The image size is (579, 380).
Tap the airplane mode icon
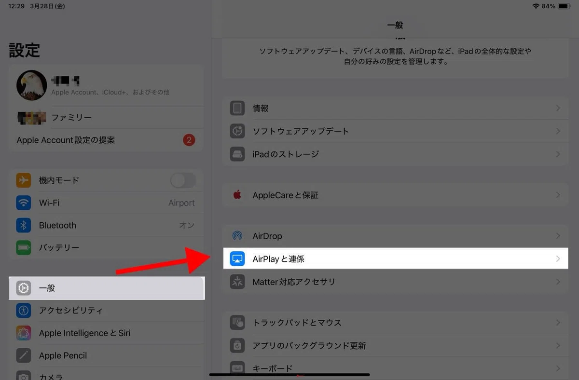click(24, 180)
